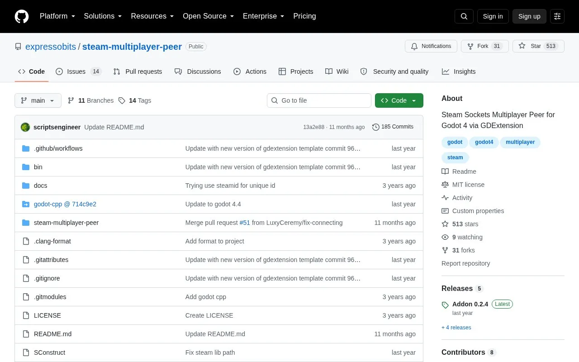Open pull request #51 link
Image resolution: width=579 pixels, height=362 pixels.
[x=245, y=223]
